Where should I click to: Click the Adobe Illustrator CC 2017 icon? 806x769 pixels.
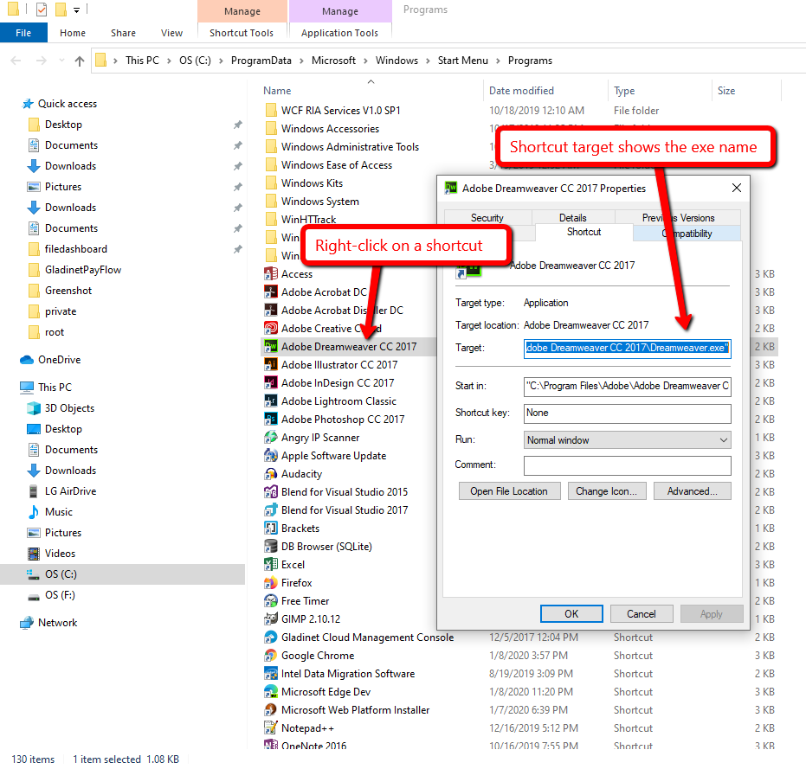[271, 365]
